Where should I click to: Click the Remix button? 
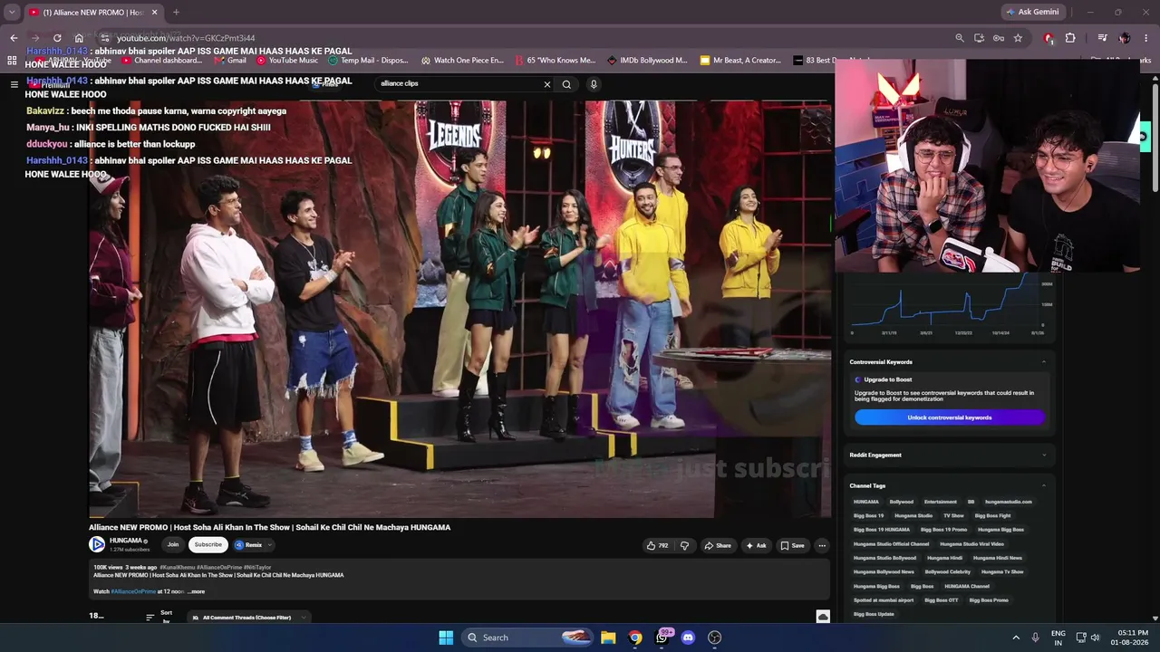point(248,545)
